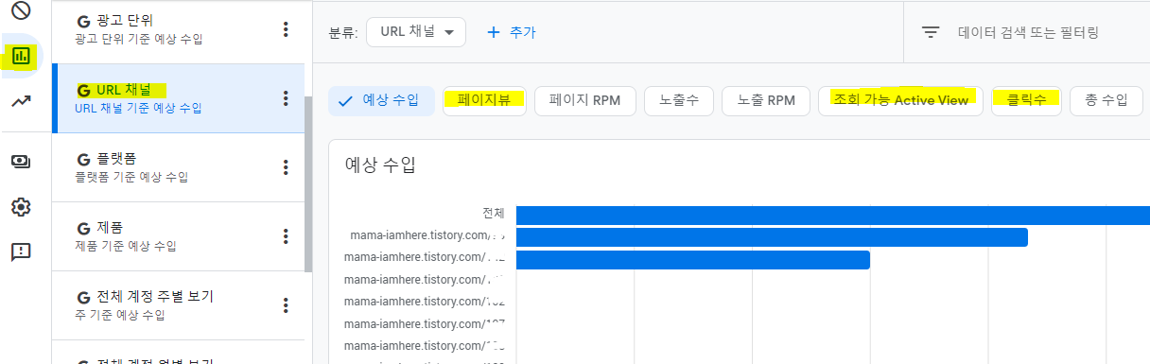Open the feedback speech-bubble icon
Screen dimensions: 1150x364
tap(21, 251)
